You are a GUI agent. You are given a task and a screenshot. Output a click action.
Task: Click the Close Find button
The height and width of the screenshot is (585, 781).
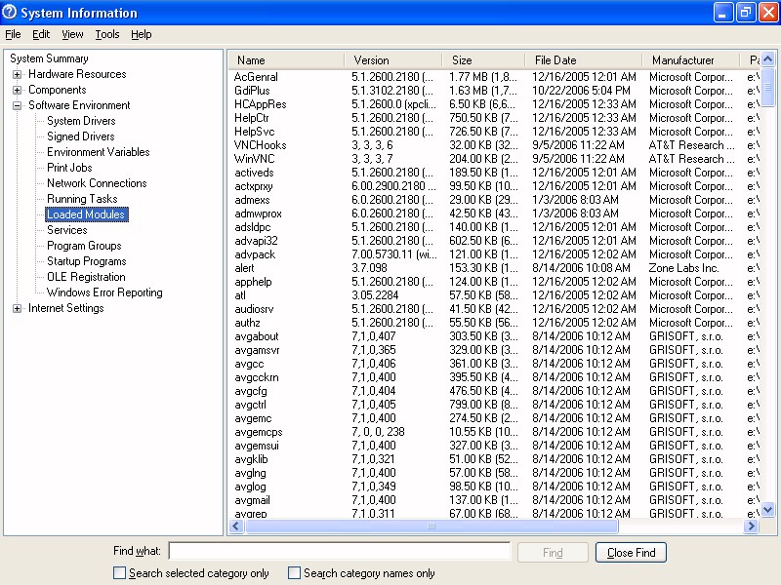click(631, 553)
